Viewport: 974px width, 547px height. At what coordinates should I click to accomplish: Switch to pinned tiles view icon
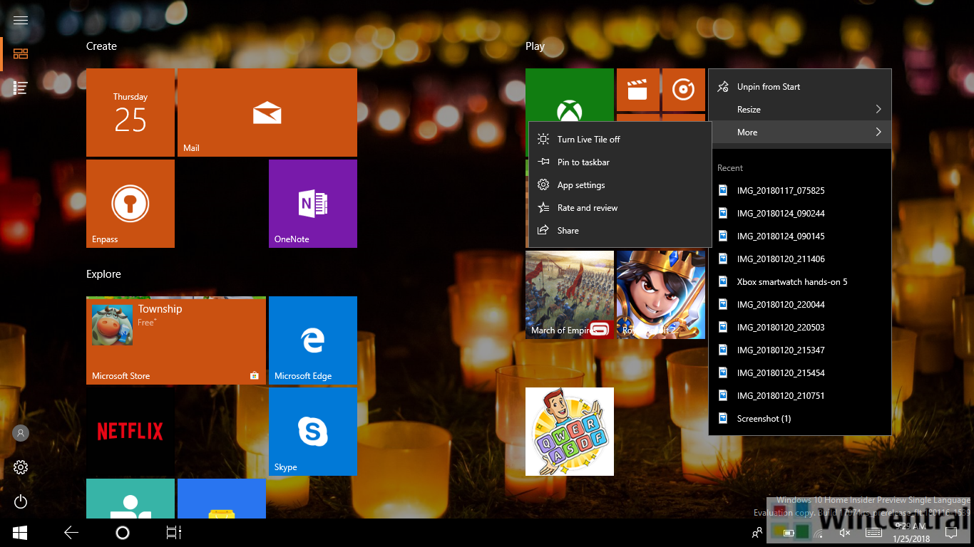point(21,54)
